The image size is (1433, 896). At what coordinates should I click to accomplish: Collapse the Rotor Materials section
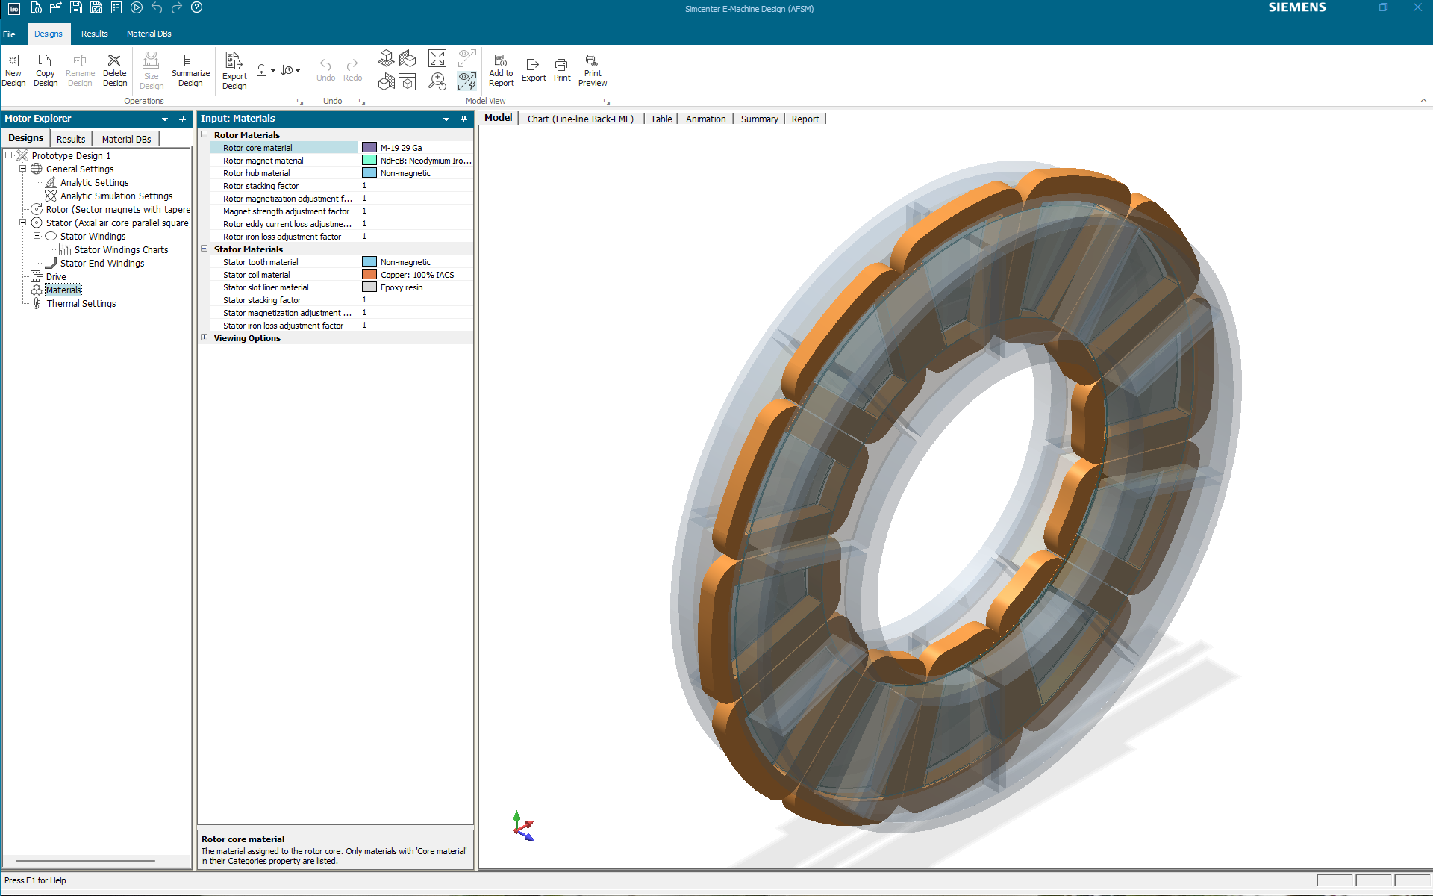tap(205, 134)
